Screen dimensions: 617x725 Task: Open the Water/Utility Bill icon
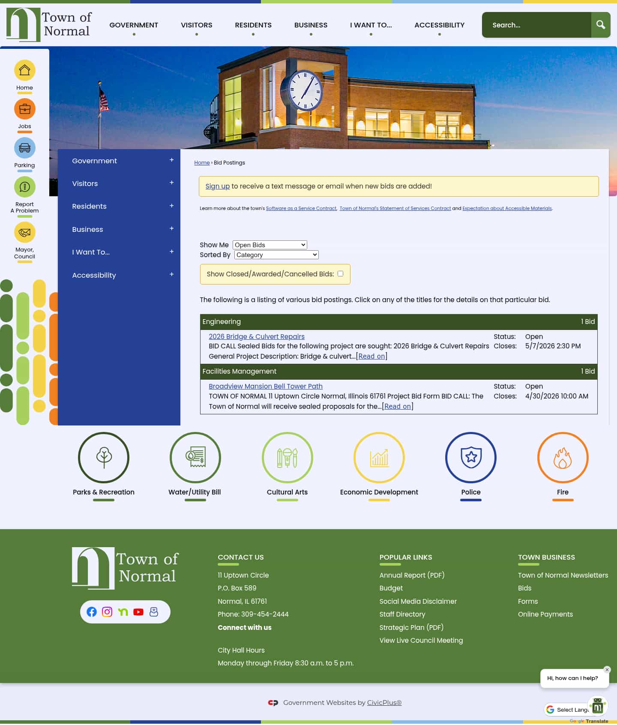pos(195,458)
